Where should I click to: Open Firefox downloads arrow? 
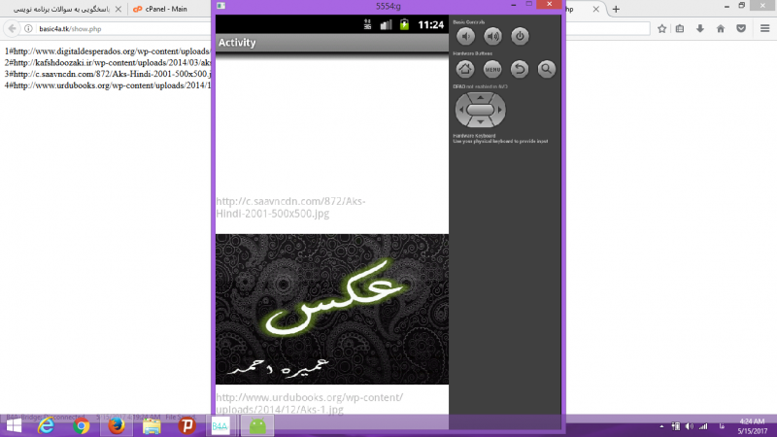[x=700, y=29]
